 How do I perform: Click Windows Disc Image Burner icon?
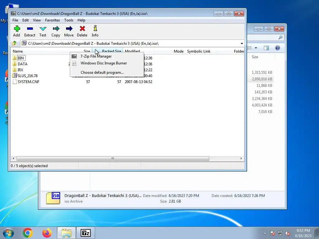74,63
